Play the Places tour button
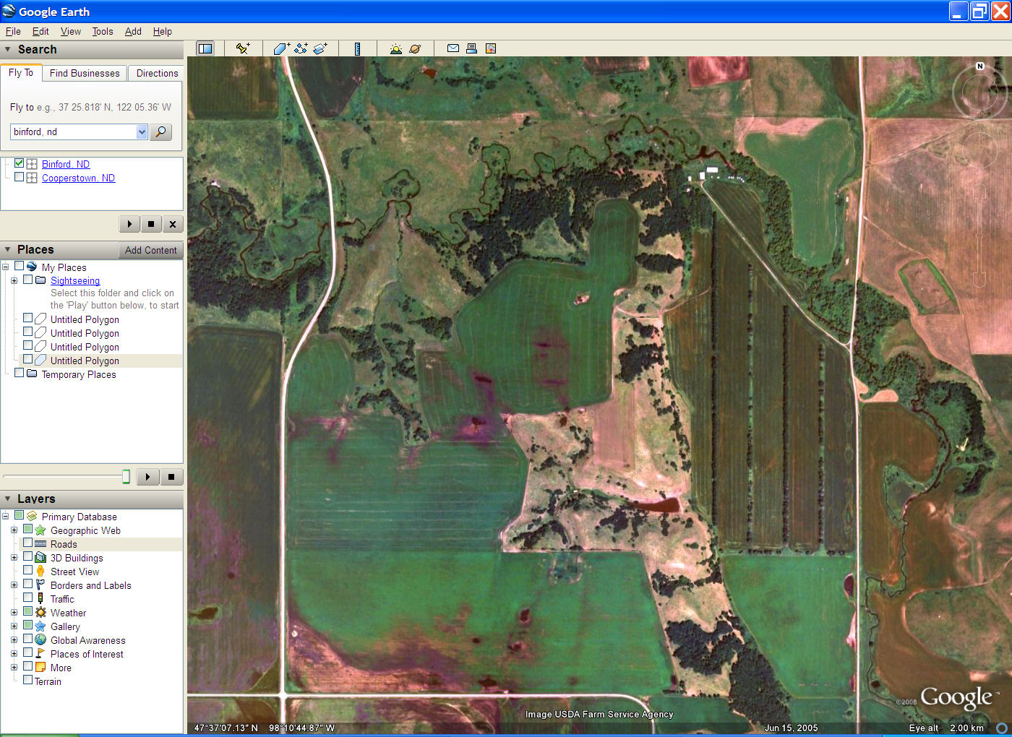This screenshot has width=1012, height=737. coord(147,477)
